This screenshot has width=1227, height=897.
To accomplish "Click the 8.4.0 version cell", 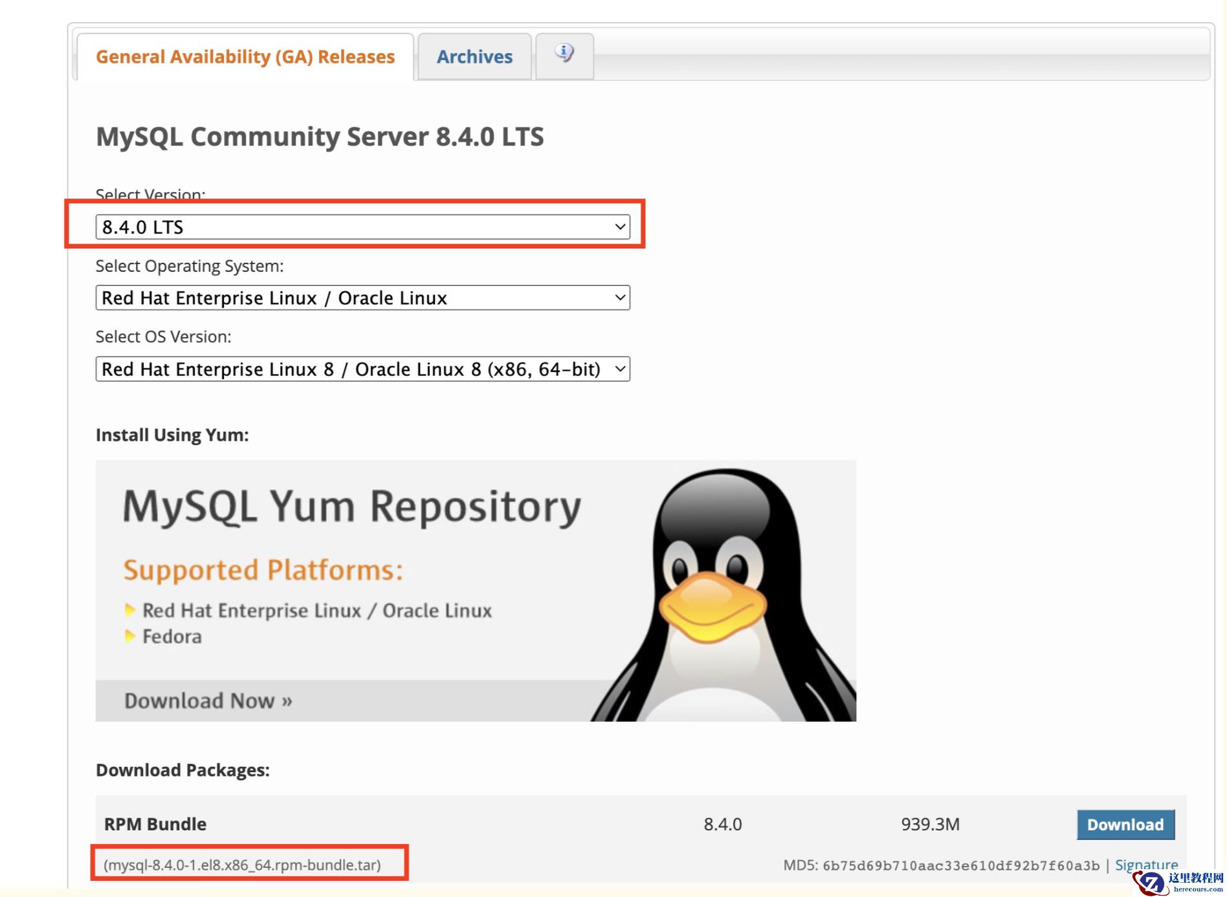I will (723, 825).
